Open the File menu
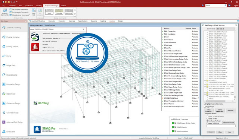 coord(4,6)
